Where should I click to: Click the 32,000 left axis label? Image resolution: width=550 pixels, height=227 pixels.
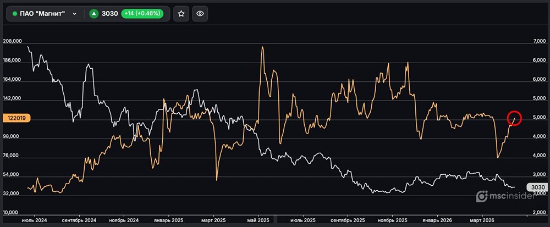pyautogui.click(x=12, y=194)
